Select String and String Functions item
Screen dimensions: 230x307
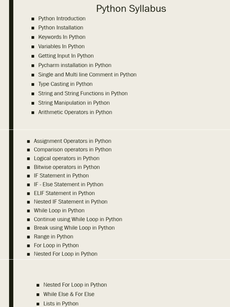pos(83,94)
